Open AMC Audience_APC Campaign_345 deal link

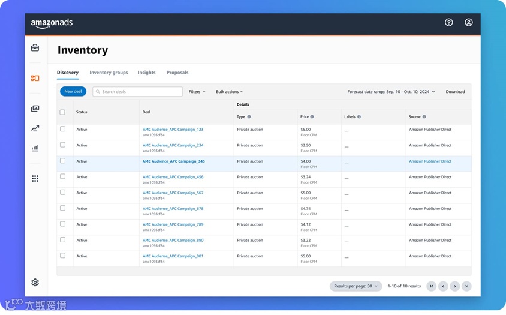(174, 161)
